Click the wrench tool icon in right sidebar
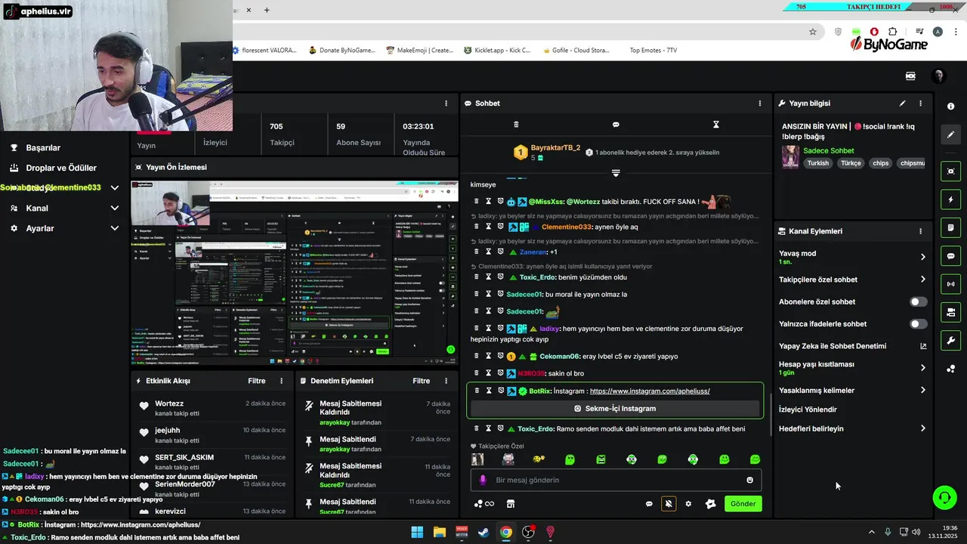 click(x=951, y=341)
